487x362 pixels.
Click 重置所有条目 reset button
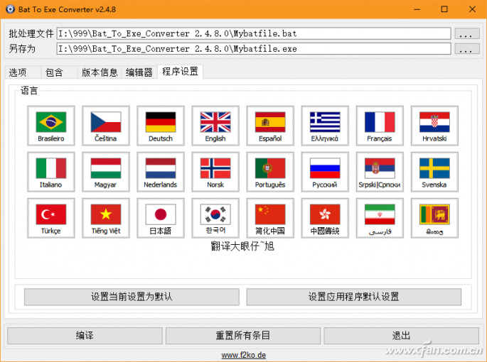243,336
